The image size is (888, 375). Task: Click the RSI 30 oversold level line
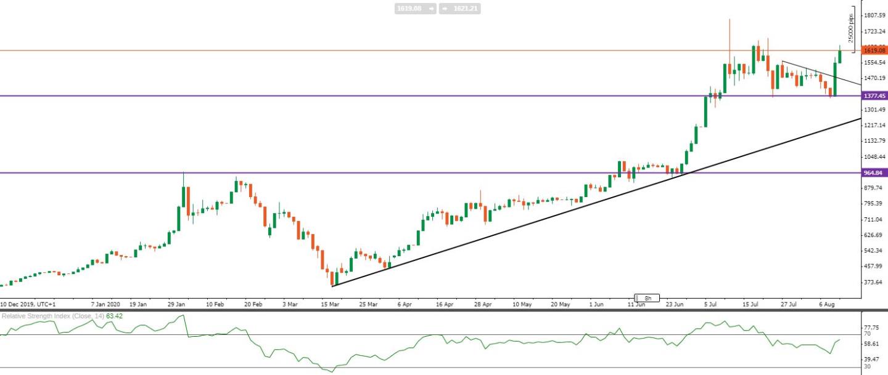click(430, 368)
